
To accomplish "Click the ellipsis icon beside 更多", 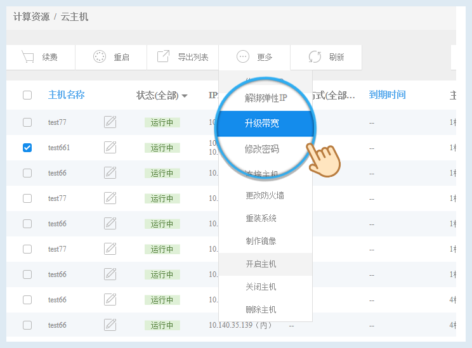I will [x=243, y=57].
